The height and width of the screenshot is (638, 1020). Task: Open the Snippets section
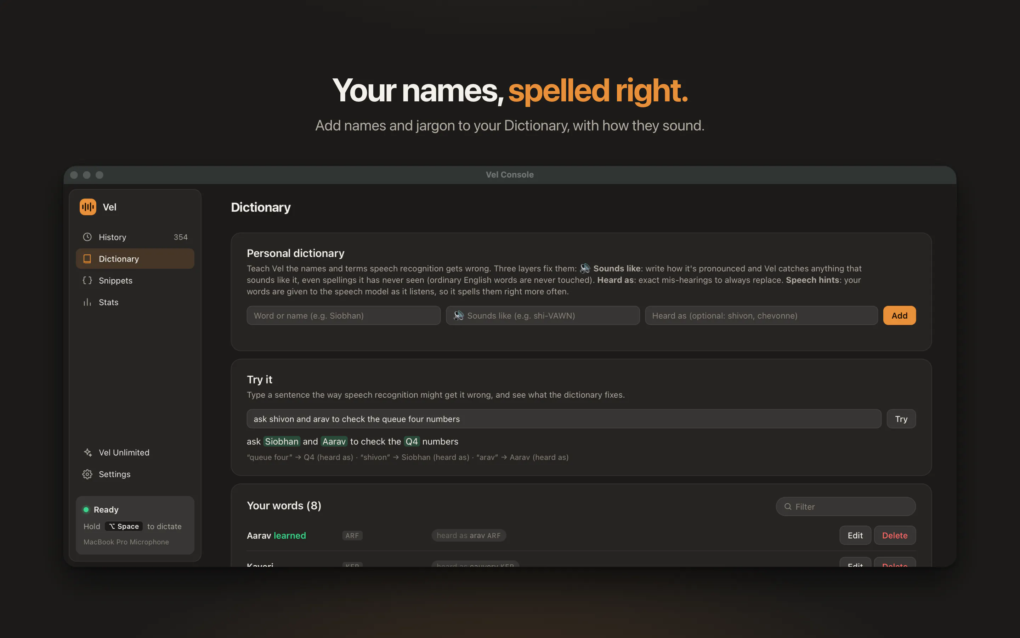(135, 280)
